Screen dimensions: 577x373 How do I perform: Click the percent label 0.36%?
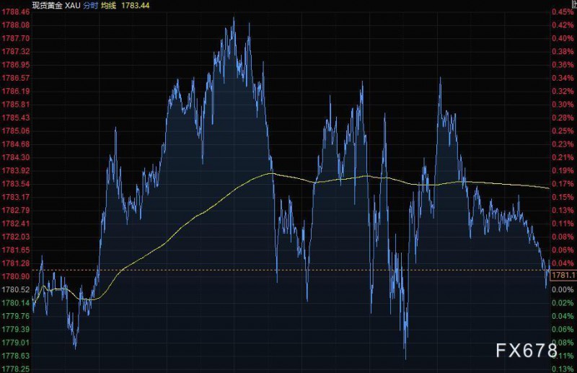click(563, 65)
